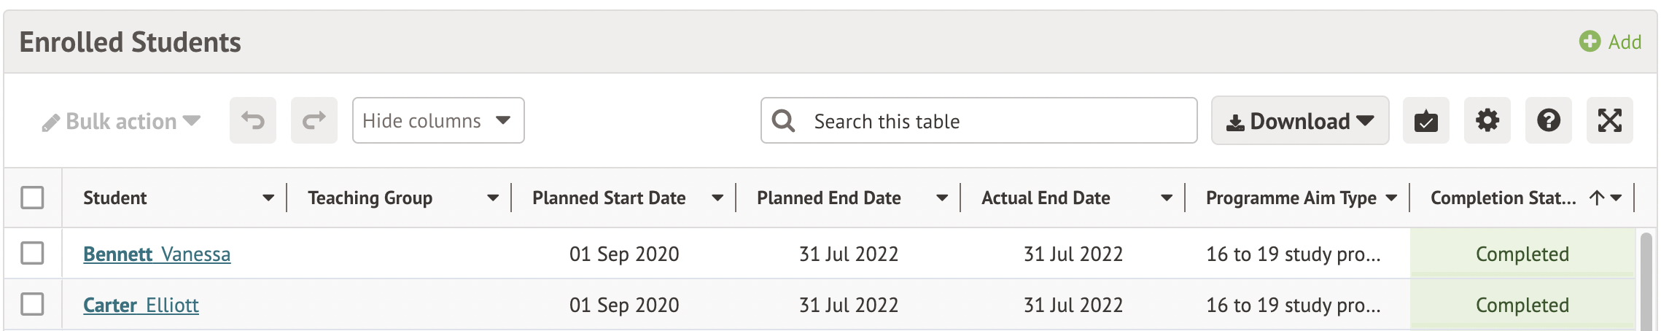The height and width of the screenshot is (331, 1661).
Task: Open the Student column header menu arrow
Action: coord(268,198)
